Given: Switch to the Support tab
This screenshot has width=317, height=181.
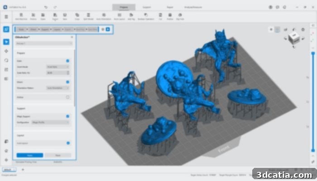Looking at the screenshot, I should point(147,7).
